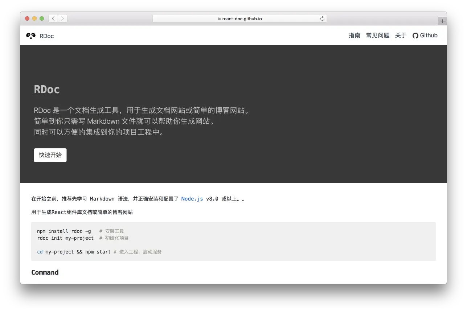Open the Github link with the octocat icon
Viewport: 467px width, 313px height.
click(425, 36)
